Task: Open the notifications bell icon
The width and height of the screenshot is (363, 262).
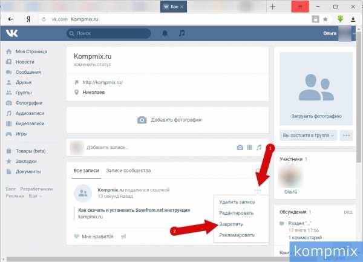Action: [165, 33]
